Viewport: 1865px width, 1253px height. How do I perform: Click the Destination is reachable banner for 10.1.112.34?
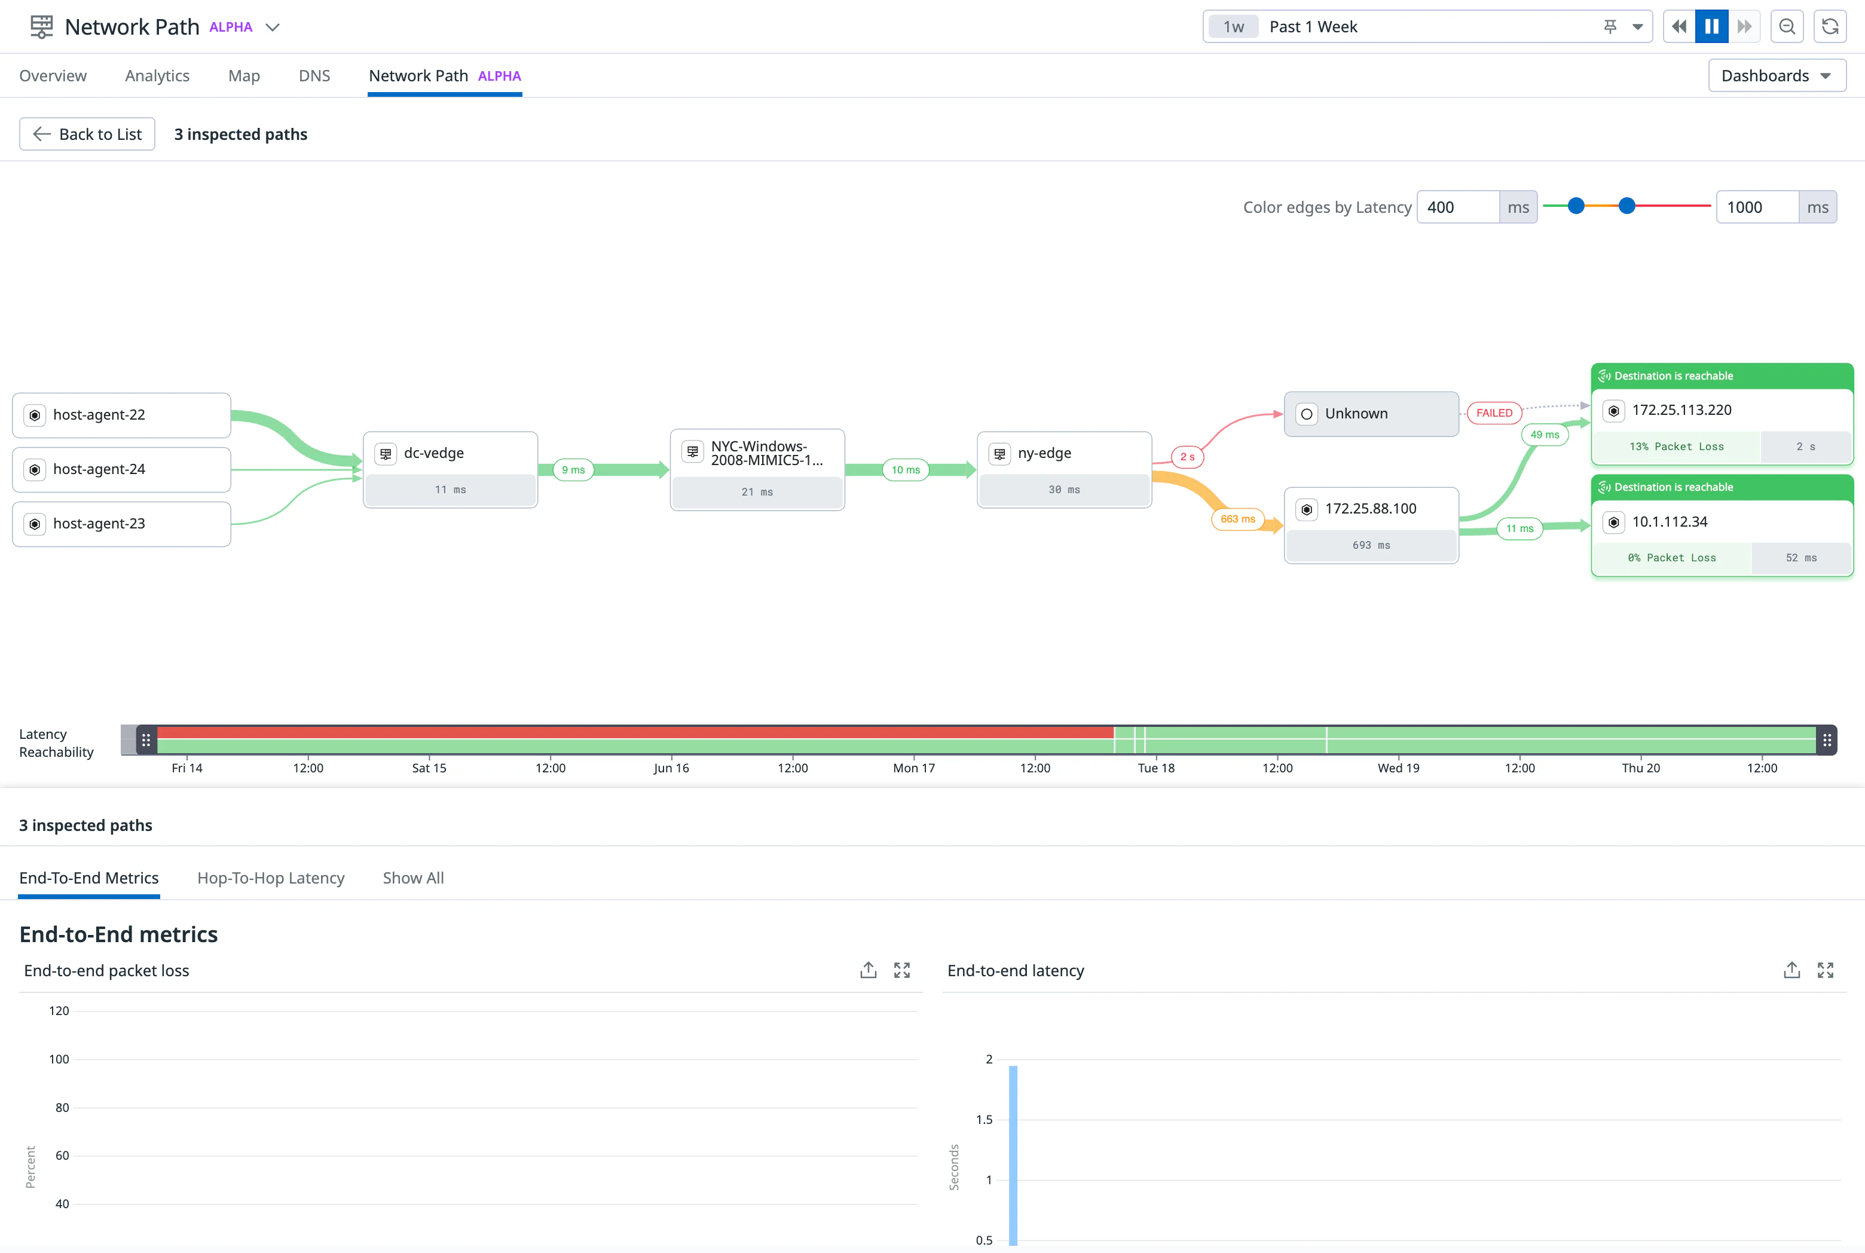[x=1722, y=487]
